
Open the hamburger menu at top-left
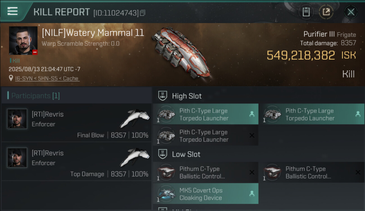tap(13, 11)
